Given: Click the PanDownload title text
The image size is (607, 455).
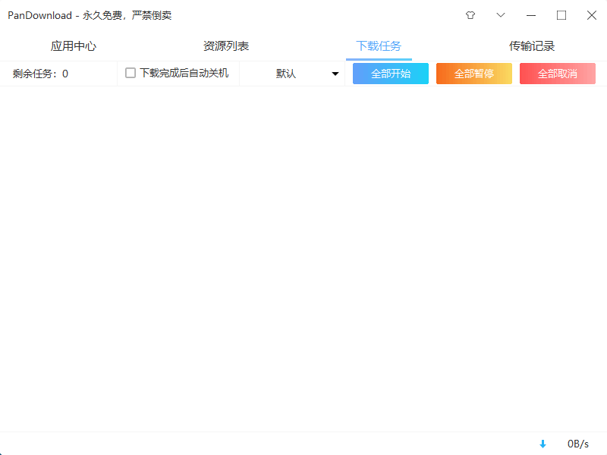Looking at the screenshot, I should pyautogui.click(x=91, y=15).
